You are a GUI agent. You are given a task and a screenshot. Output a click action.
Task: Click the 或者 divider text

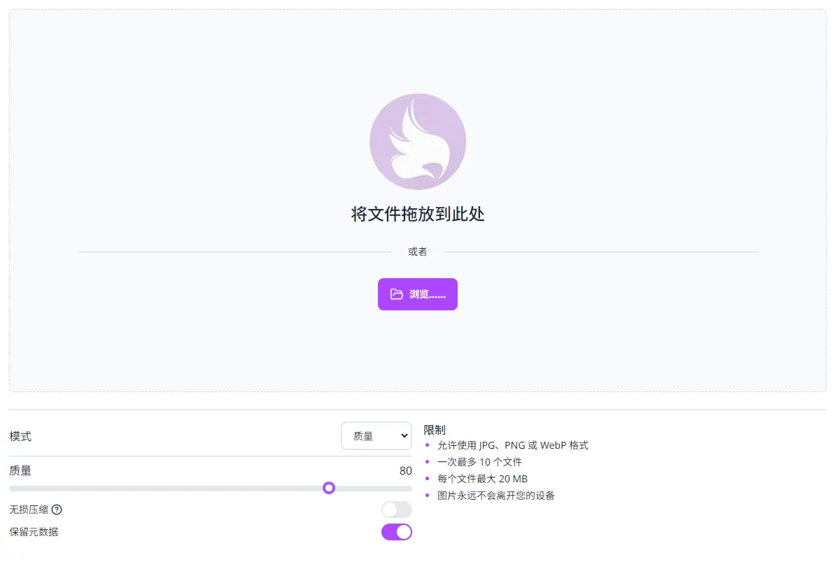(418, 252)
